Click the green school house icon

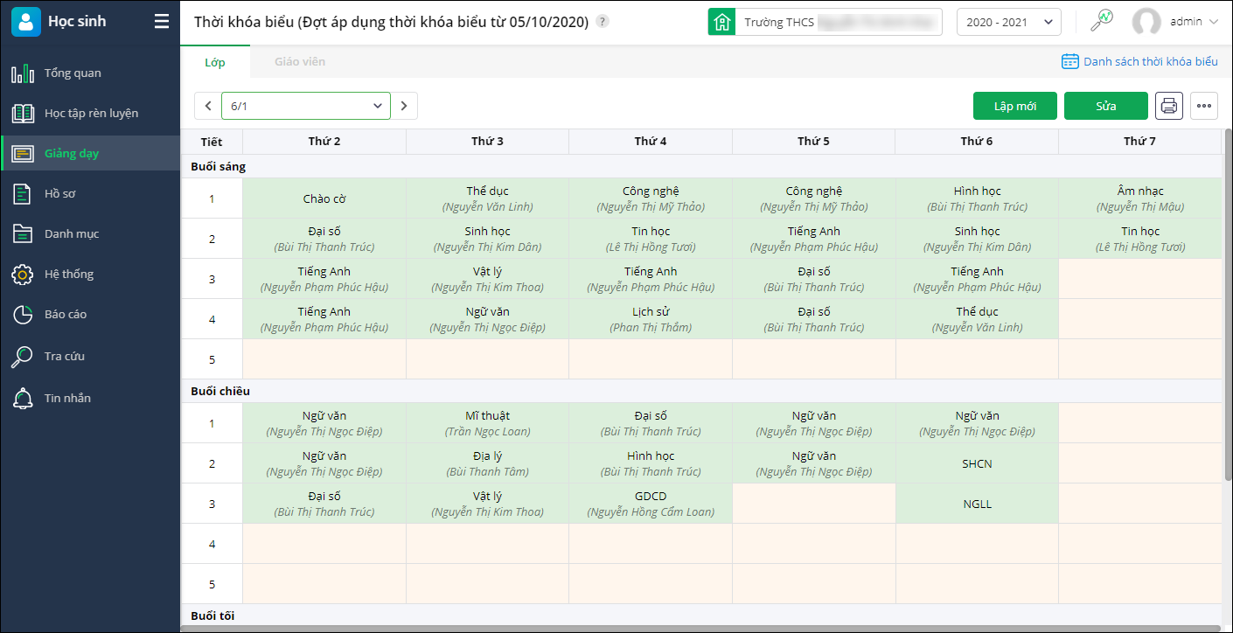(721, 22)
